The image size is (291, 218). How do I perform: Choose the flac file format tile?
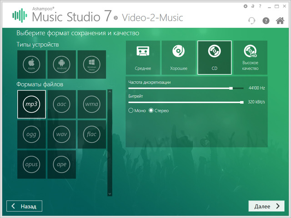[91, 134]
